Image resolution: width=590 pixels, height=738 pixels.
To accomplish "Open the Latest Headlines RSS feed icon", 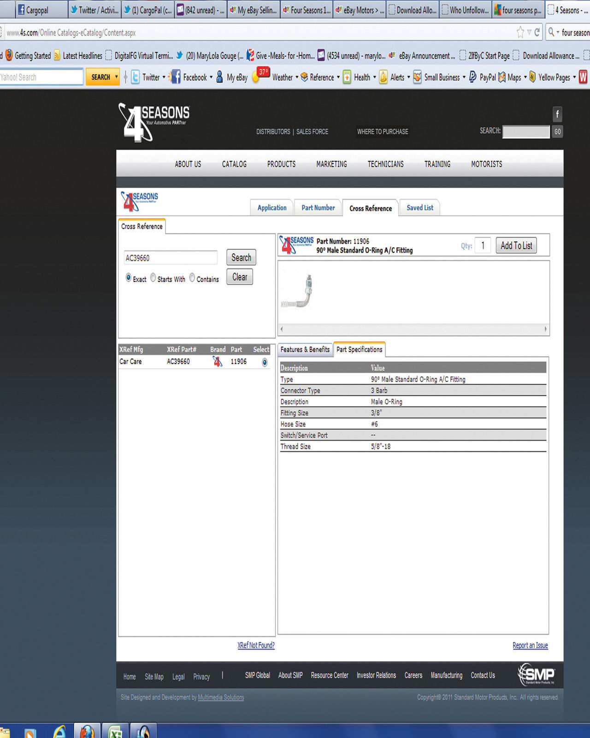I will tap(57, 56).
